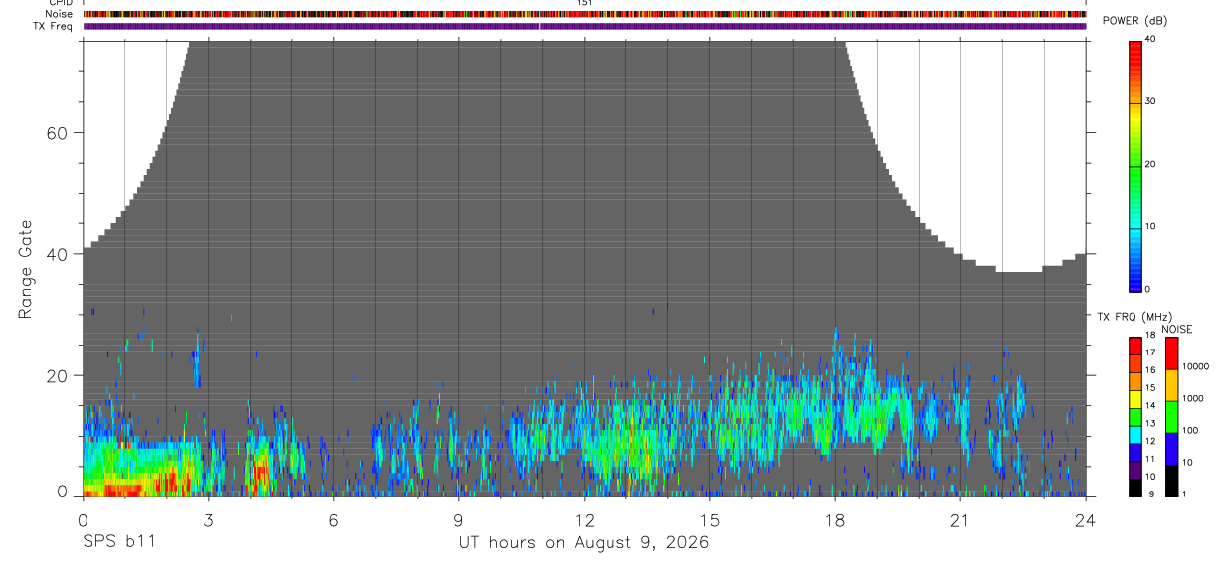This screenshot has height=563, width=1221.
Task: Click the UT hours on August 9, 2026 title
Action: (584, 543)
